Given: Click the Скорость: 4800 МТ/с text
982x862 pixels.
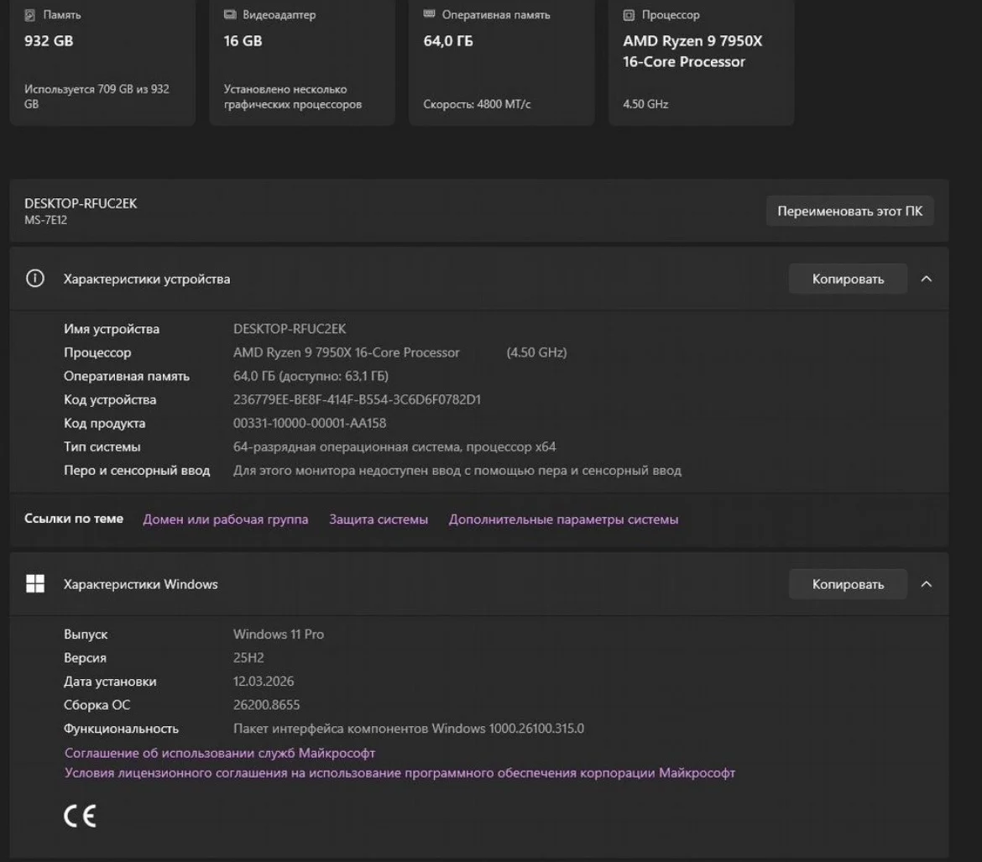Looking at the screenshot, I should click(477, 104).
